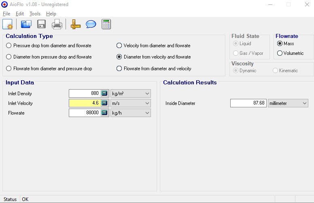Click the Save floppy disk icon
Image resolution: width=314 pixels, height=203 pixels.
(x=41, y=24)
